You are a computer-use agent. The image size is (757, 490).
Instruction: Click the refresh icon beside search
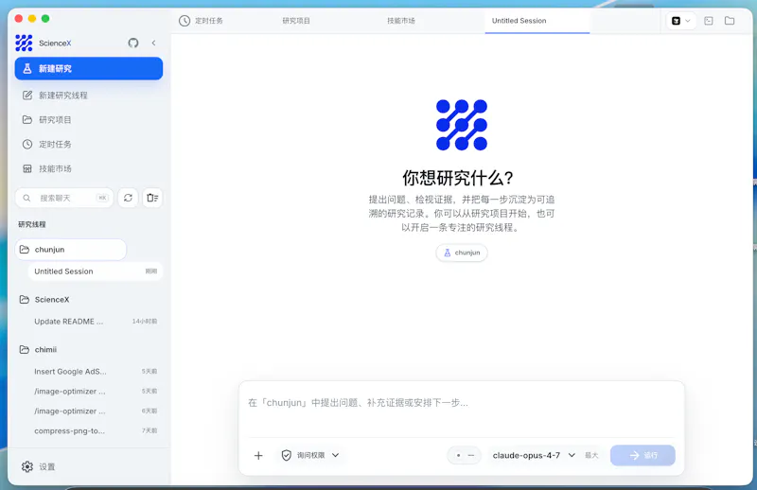point(128,198)
